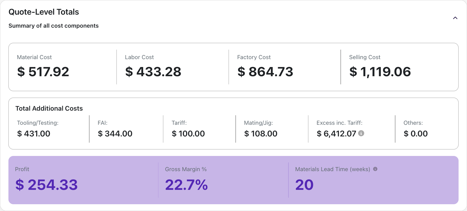Click the info icon beside Excess inc. Tariff
This screenshot has height=211, width=467.
[x=361, y=133]
